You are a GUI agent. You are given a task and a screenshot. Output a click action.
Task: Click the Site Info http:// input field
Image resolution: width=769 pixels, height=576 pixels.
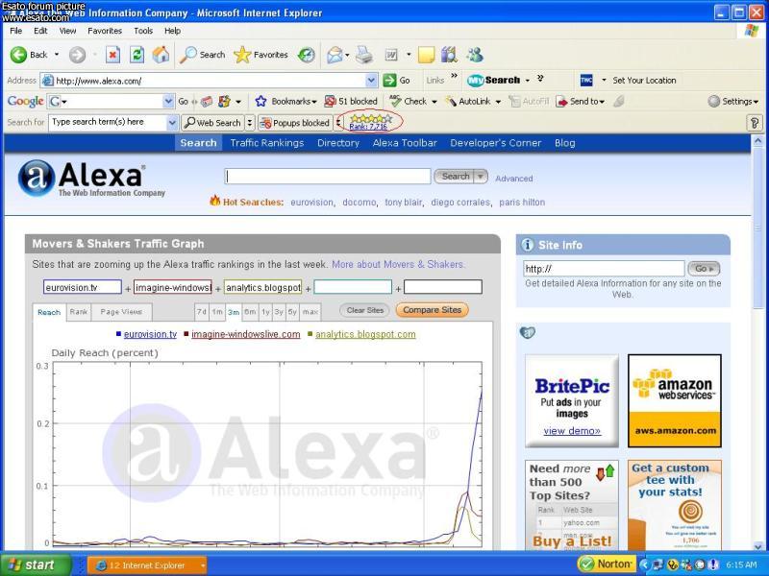(x=604, y=269)
